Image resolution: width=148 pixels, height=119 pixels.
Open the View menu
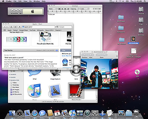pos(25,1)
